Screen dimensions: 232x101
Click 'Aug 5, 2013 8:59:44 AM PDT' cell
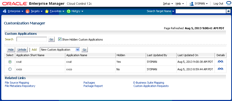pyautogui.click(x=195, y=69)
